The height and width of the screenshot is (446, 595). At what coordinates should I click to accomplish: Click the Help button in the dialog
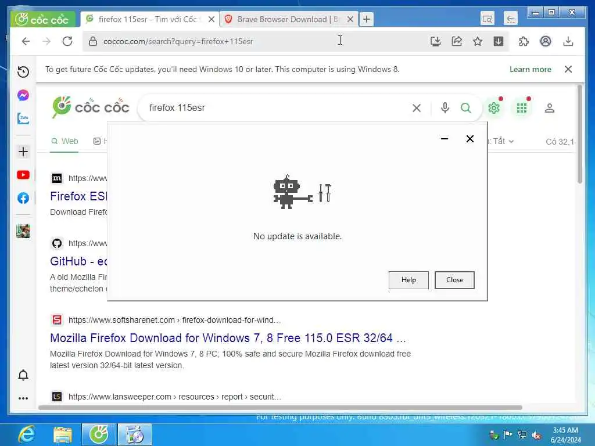(408, 280)
